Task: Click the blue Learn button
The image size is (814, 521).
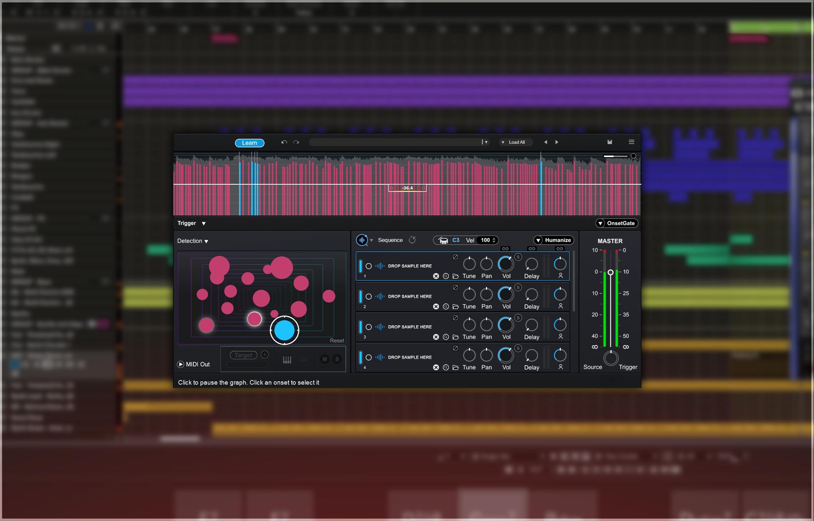Action: (x=250, y=143)
